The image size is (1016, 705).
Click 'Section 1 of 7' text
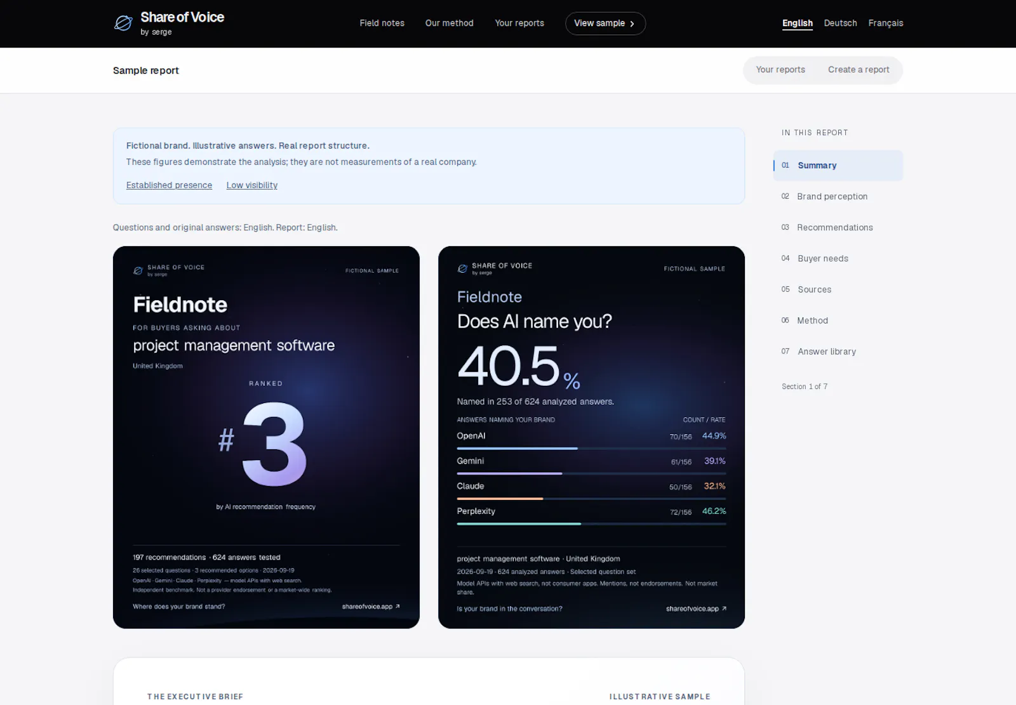coord(805,386)
